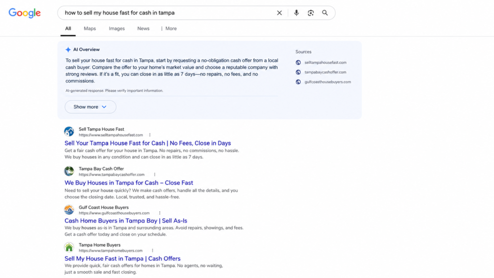This screenshot has height=278, width=494.
Task: Select the All results tab
Action: click(x=68, y=28)
